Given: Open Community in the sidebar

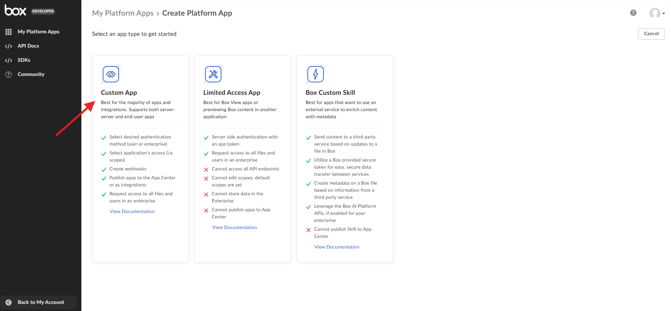Looking at the screenshot, I should [x=31, y=74].
